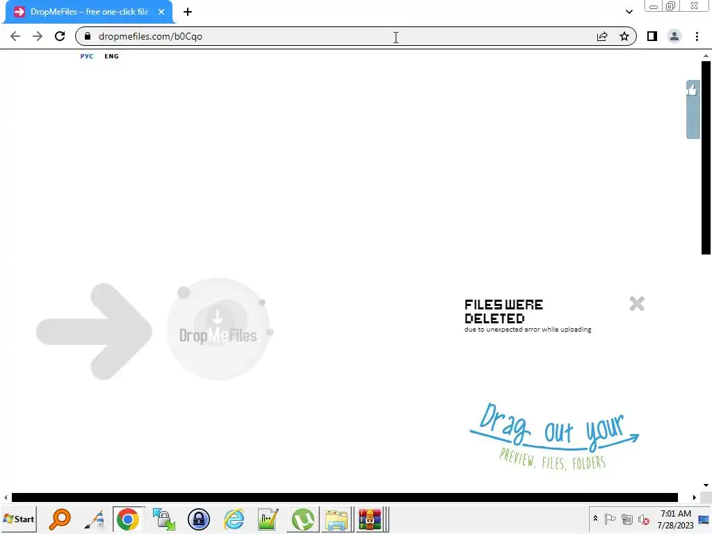The height and width of the screenshot is (534, 712).
Task: Click the scroll up arrow
Action: coord(706,56)
